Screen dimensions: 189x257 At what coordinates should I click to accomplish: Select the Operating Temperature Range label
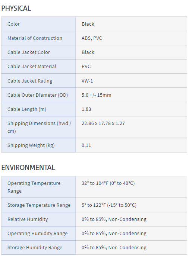(34, 187)
